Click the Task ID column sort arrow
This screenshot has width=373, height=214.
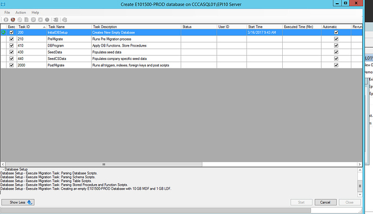click(44, 27)
